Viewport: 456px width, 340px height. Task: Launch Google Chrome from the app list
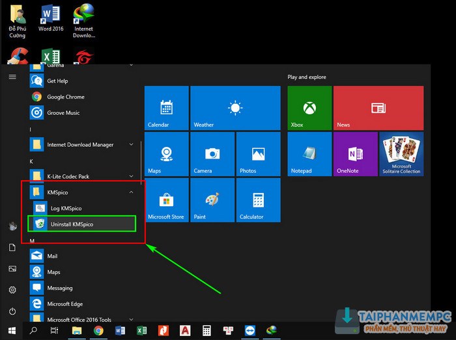pos(81,97)
